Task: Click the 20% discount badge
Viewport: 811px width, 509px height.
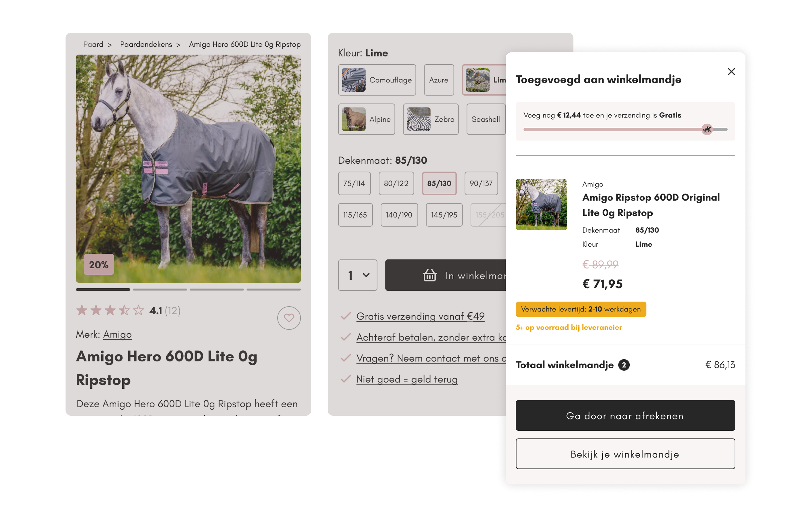Action: 99,264
